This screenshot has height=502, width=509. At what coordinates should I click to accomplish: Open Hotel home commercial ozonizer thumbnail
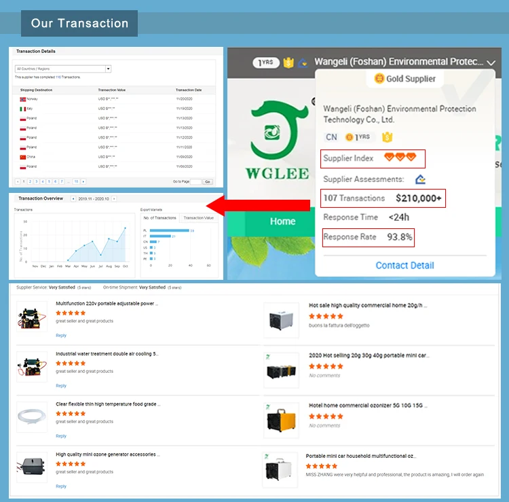281,420
